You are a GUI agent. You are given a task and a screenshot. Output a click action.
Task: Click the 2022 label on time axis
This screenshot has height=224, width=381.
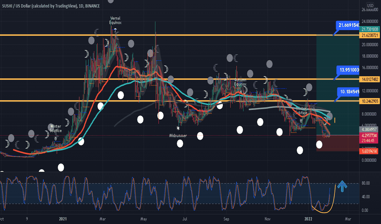click(308, 219)
